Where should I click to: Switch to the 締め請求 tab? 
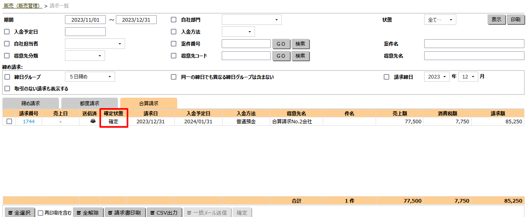pyautogui.click(x=30, y=103)
